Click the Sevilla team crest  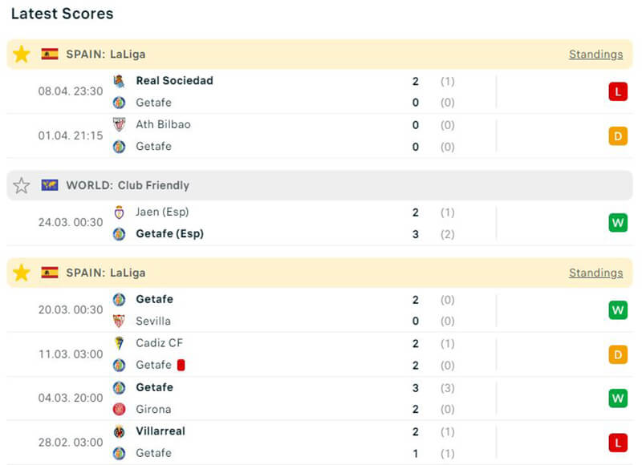(119, 321)
